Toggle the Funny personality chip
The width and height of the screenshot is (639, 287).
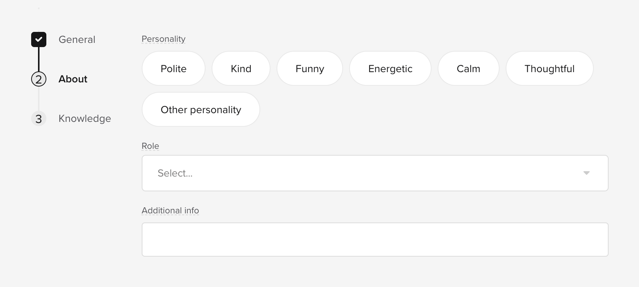310,69
